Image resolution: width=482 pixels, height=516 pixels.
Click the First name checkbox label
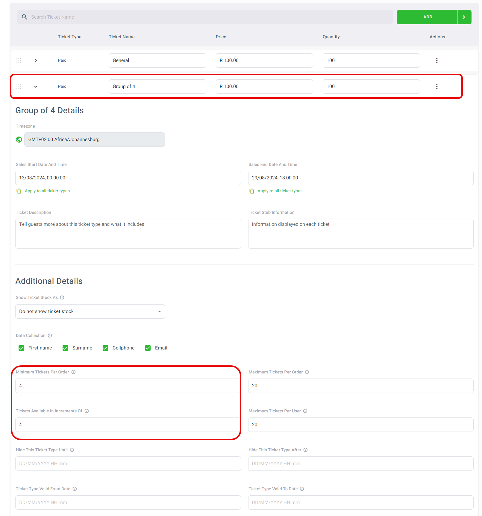click(40, 348)
